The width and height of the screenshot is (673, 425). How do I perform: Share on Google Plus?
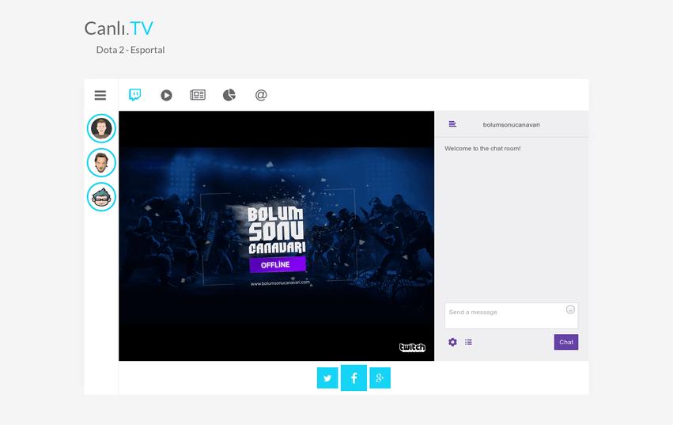(x=380, y=378)
